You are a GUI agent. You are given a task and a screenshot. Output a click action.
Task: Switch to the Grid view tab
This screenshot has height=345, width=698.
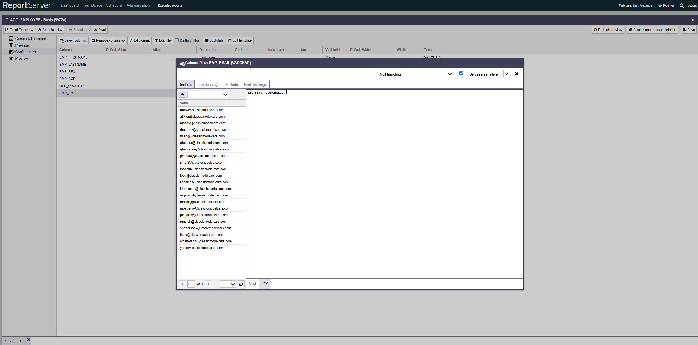pyautogui.click(x=252, y=283)
